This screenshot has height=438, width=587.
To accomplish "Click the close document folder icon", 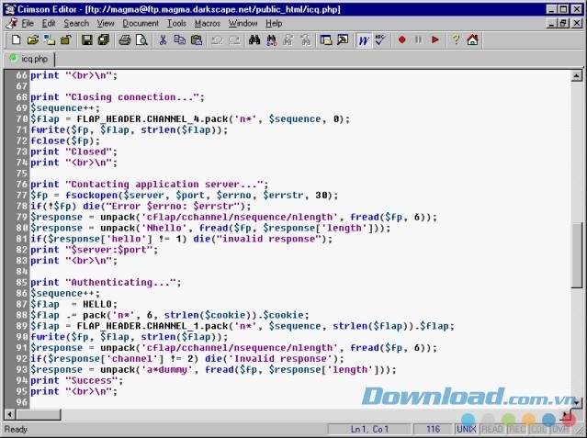I will coord(66,39).
